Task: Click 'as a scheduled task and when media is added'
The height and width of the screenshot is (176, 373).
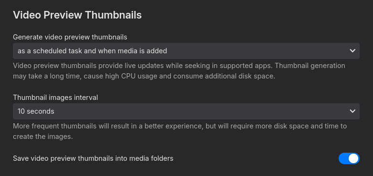Action: tap(93, 51)
